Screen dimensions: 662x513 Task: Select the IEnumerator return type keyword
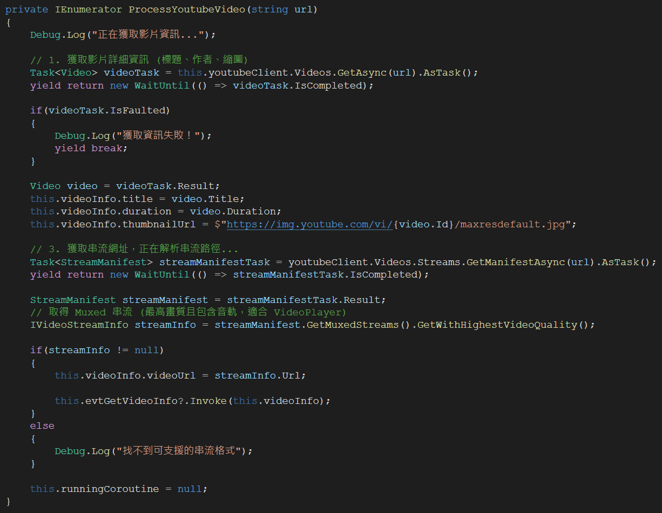coord(90,9)
